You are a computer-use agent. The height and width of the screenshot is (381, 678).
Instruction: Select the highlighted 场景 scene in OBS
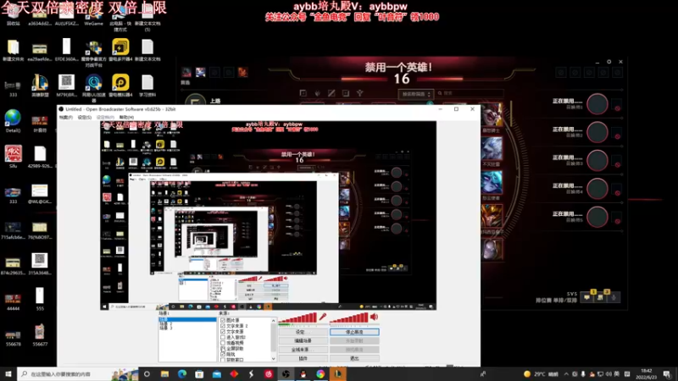click(187, 320)
